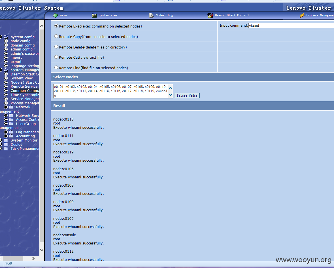Click sidebar horizontal scrollbar right arrow

pyautogui.click(x=33, y=258)
